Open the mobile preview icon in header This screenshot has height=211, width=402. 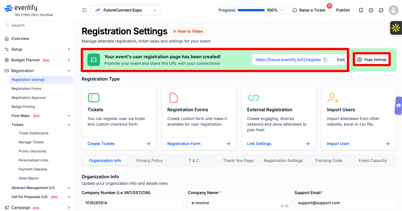tap(361, 10)
